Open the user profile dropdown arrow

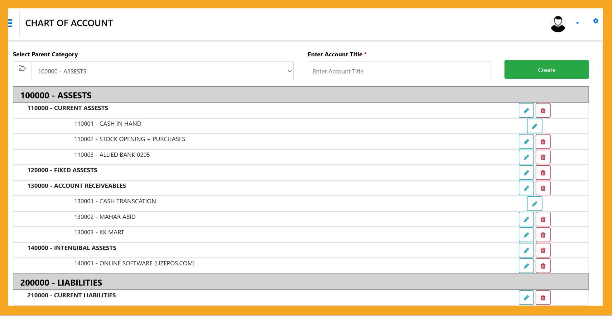[578, 23]
